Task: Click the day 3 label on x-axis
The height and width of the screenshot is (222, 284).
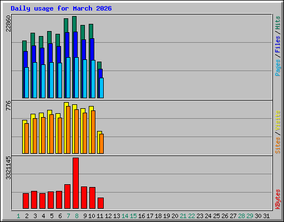Action: tap(35, 216)
